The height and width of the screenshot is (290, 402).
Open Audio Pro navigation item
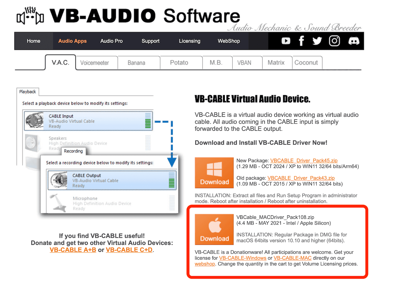[111, 41]
